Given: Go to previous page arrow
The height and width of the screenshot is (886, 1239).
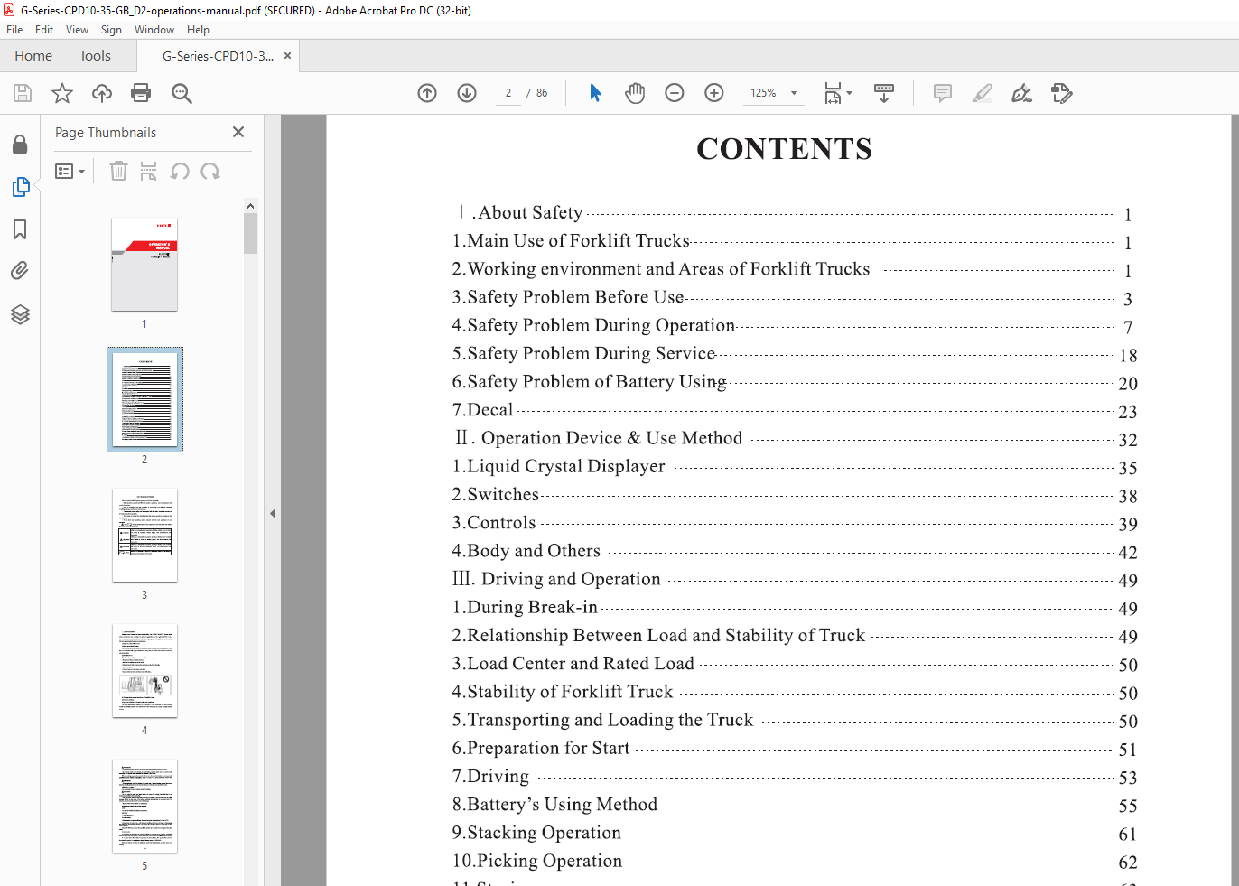Looking at the screenshot, I should tap(427, 93).
